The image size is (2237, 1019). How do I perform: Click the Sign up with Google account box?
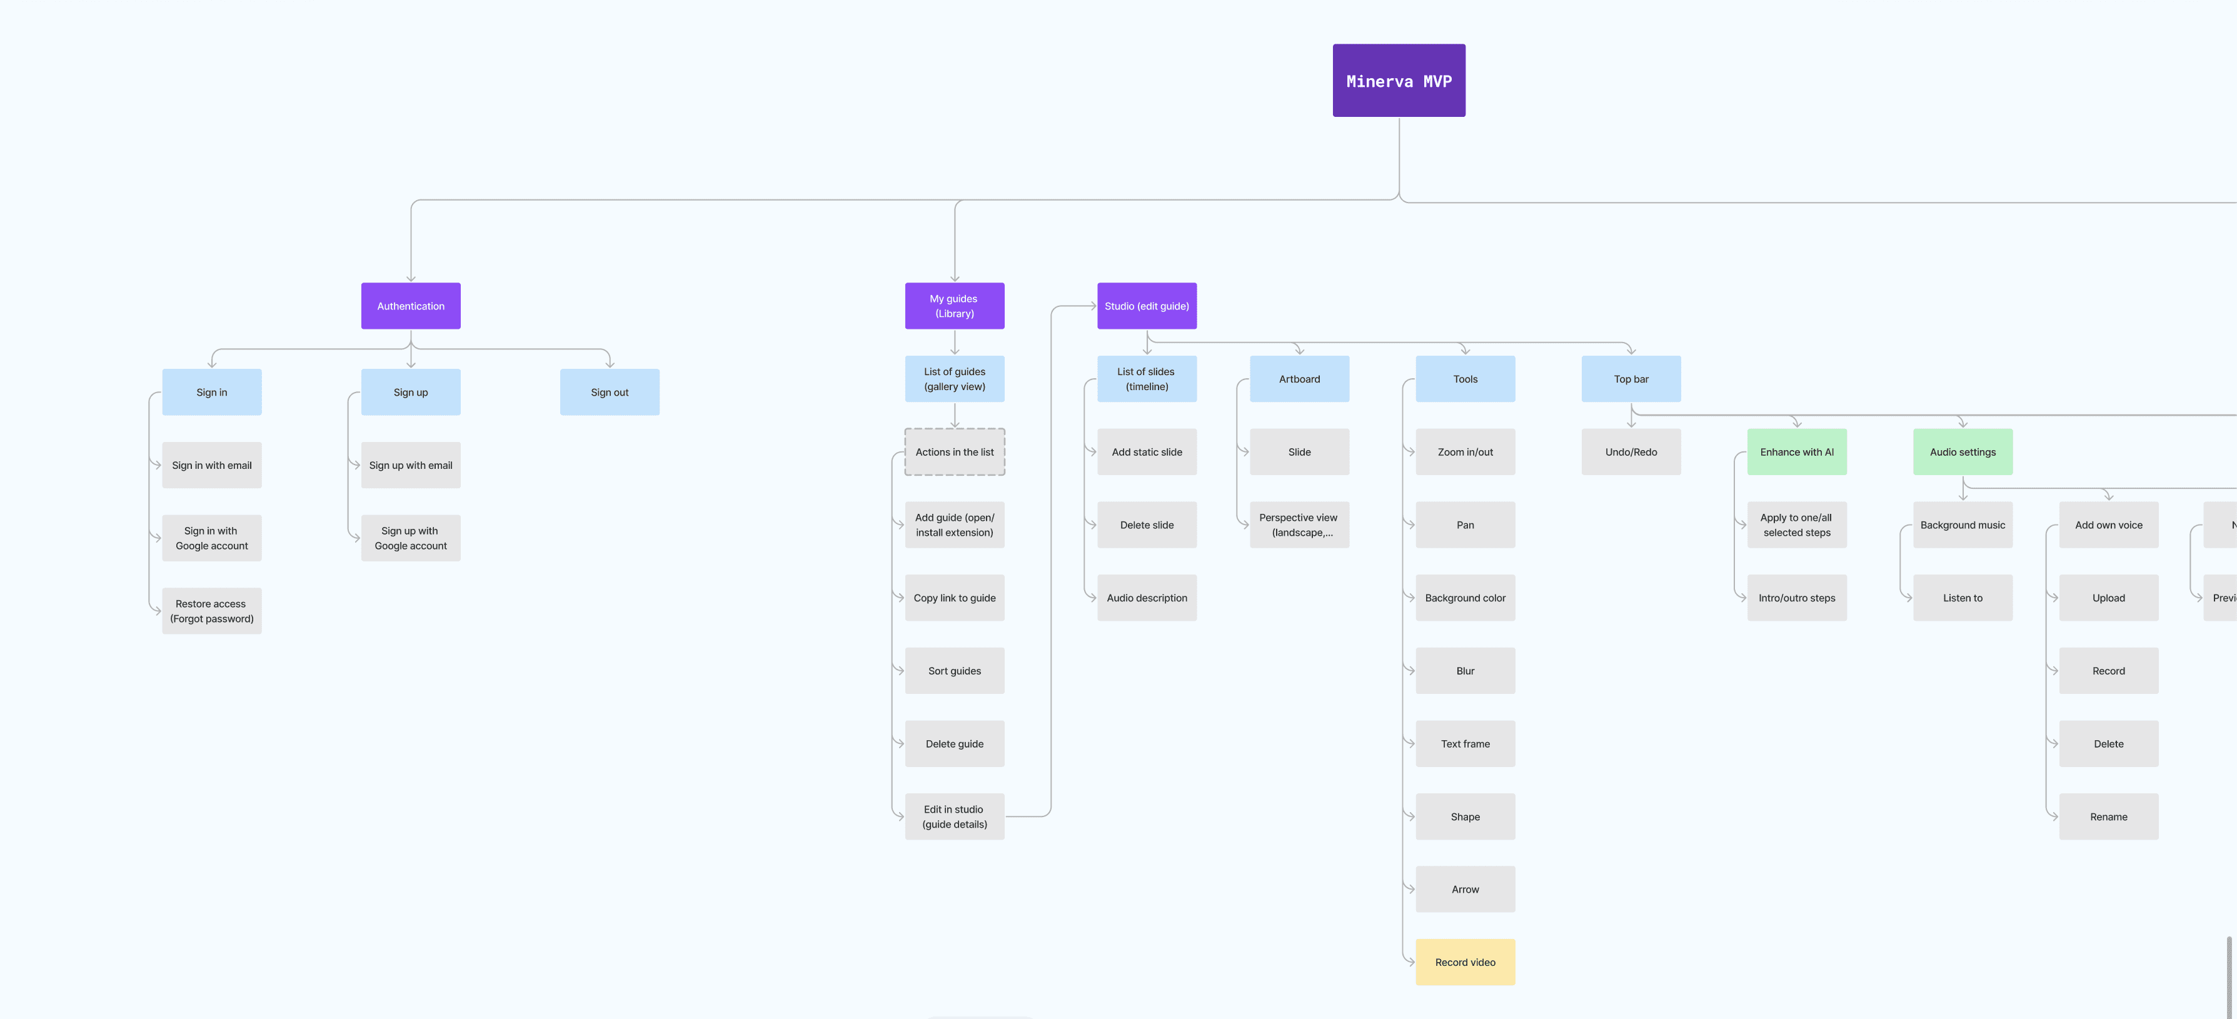(x=411, y=537)
